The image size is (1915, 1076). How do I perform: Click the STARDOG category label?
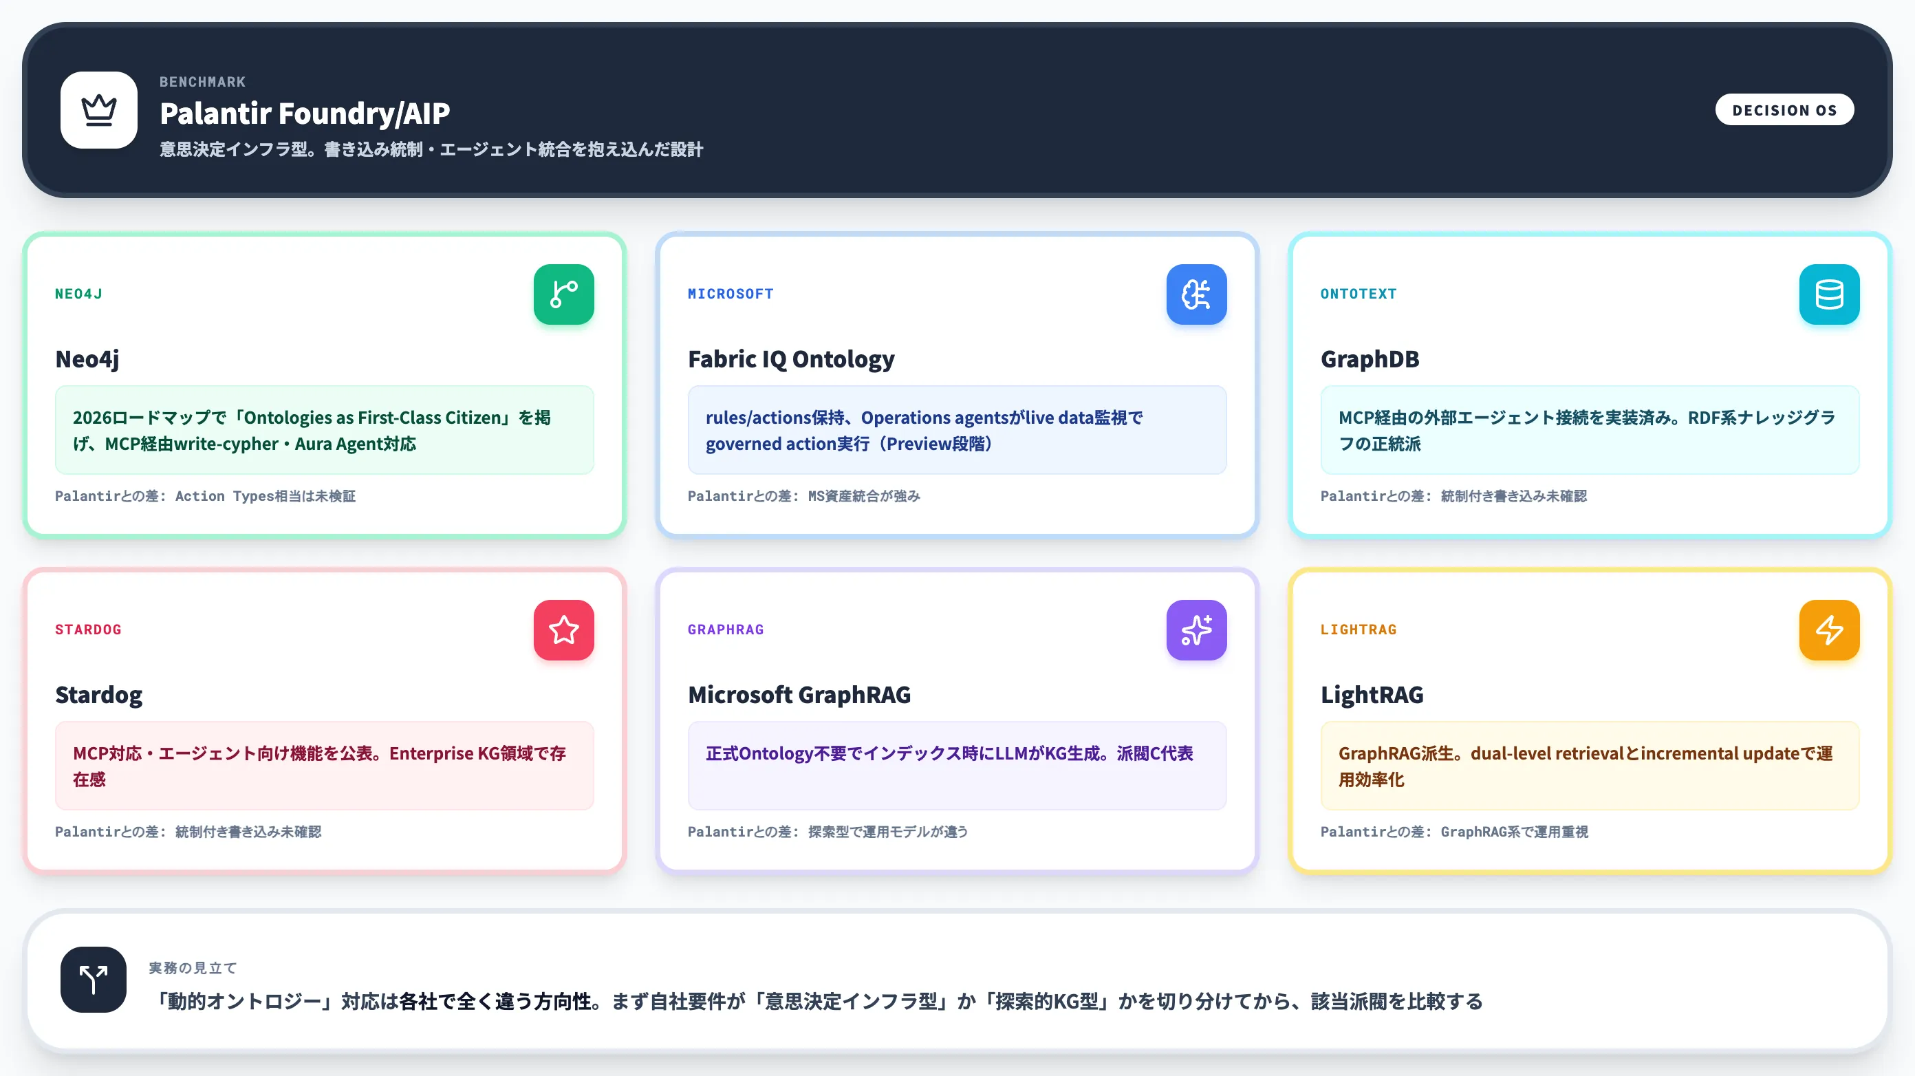click(88, 629)
